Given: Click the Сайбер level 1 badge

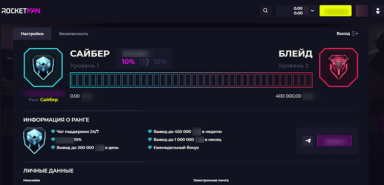Looking at the screenshot, I should 43,67.
